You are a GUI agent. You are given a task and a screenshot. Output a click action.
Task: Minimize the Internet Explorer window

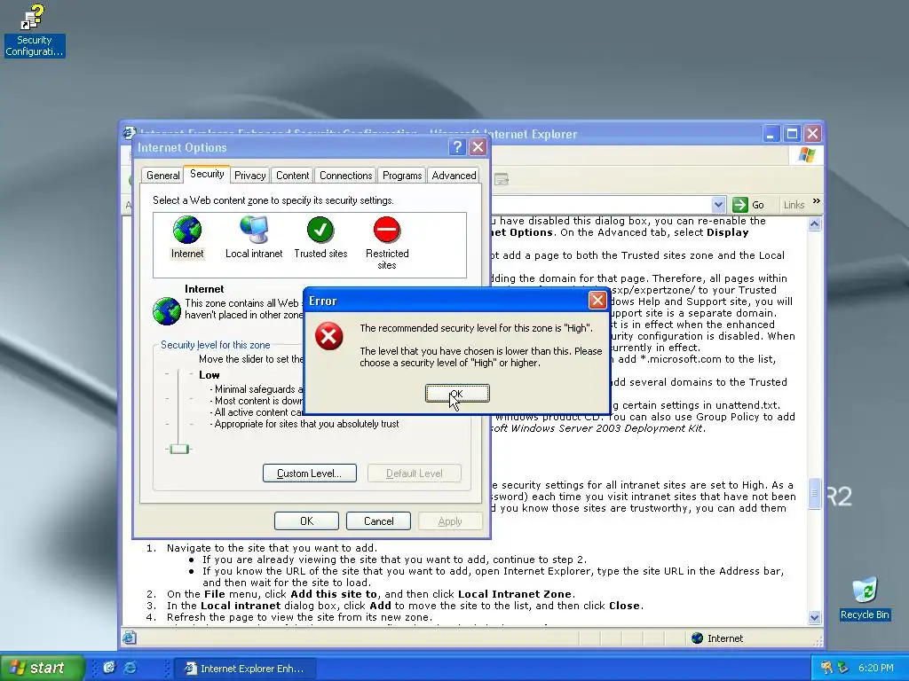(x=771, y=134)
